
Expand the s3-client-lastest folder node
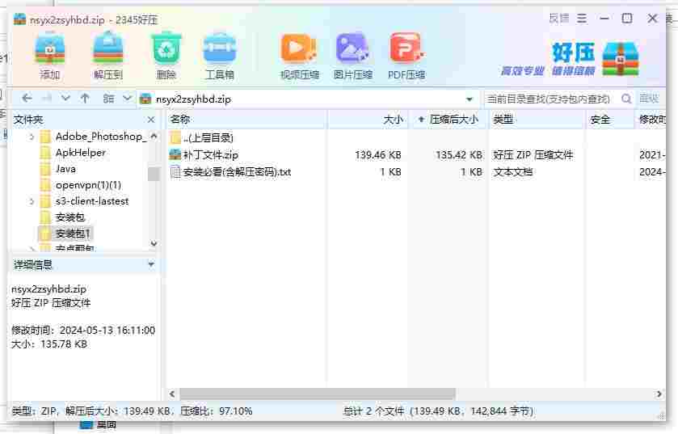coord(32,201)
